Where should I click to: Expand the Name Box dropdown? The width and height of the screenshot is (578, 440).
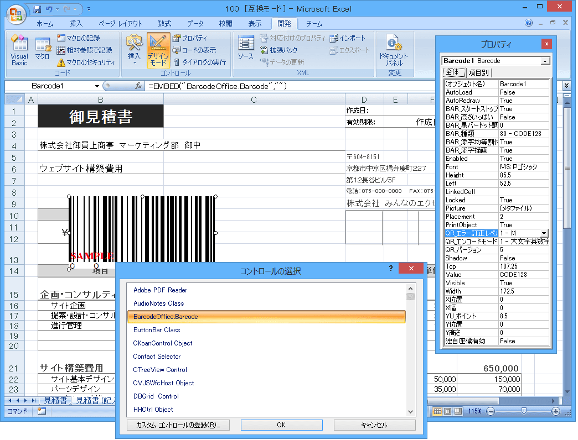pos(97,86)
